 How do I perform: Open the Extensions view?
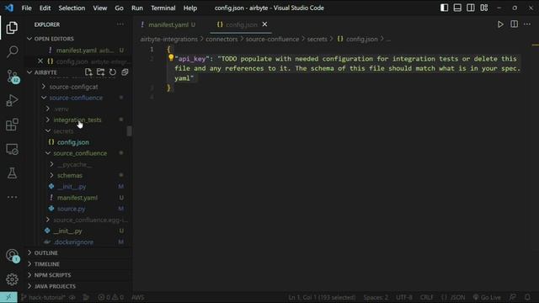12,125
